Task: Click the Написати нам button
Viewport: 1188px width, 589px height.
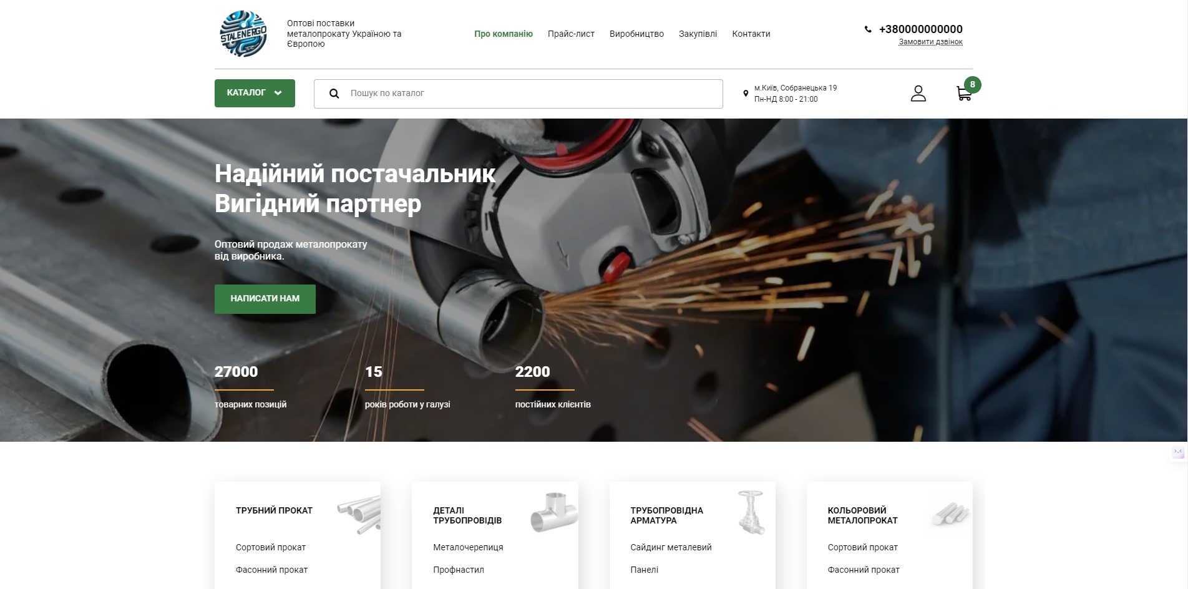Action: 265,299
